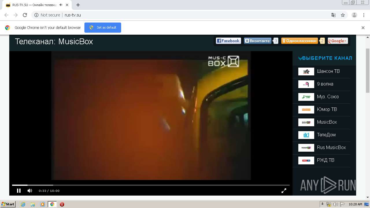Viewport: 370px width, 208px height.
Task: Share page on Вконтакте
Action: point(258,41)
